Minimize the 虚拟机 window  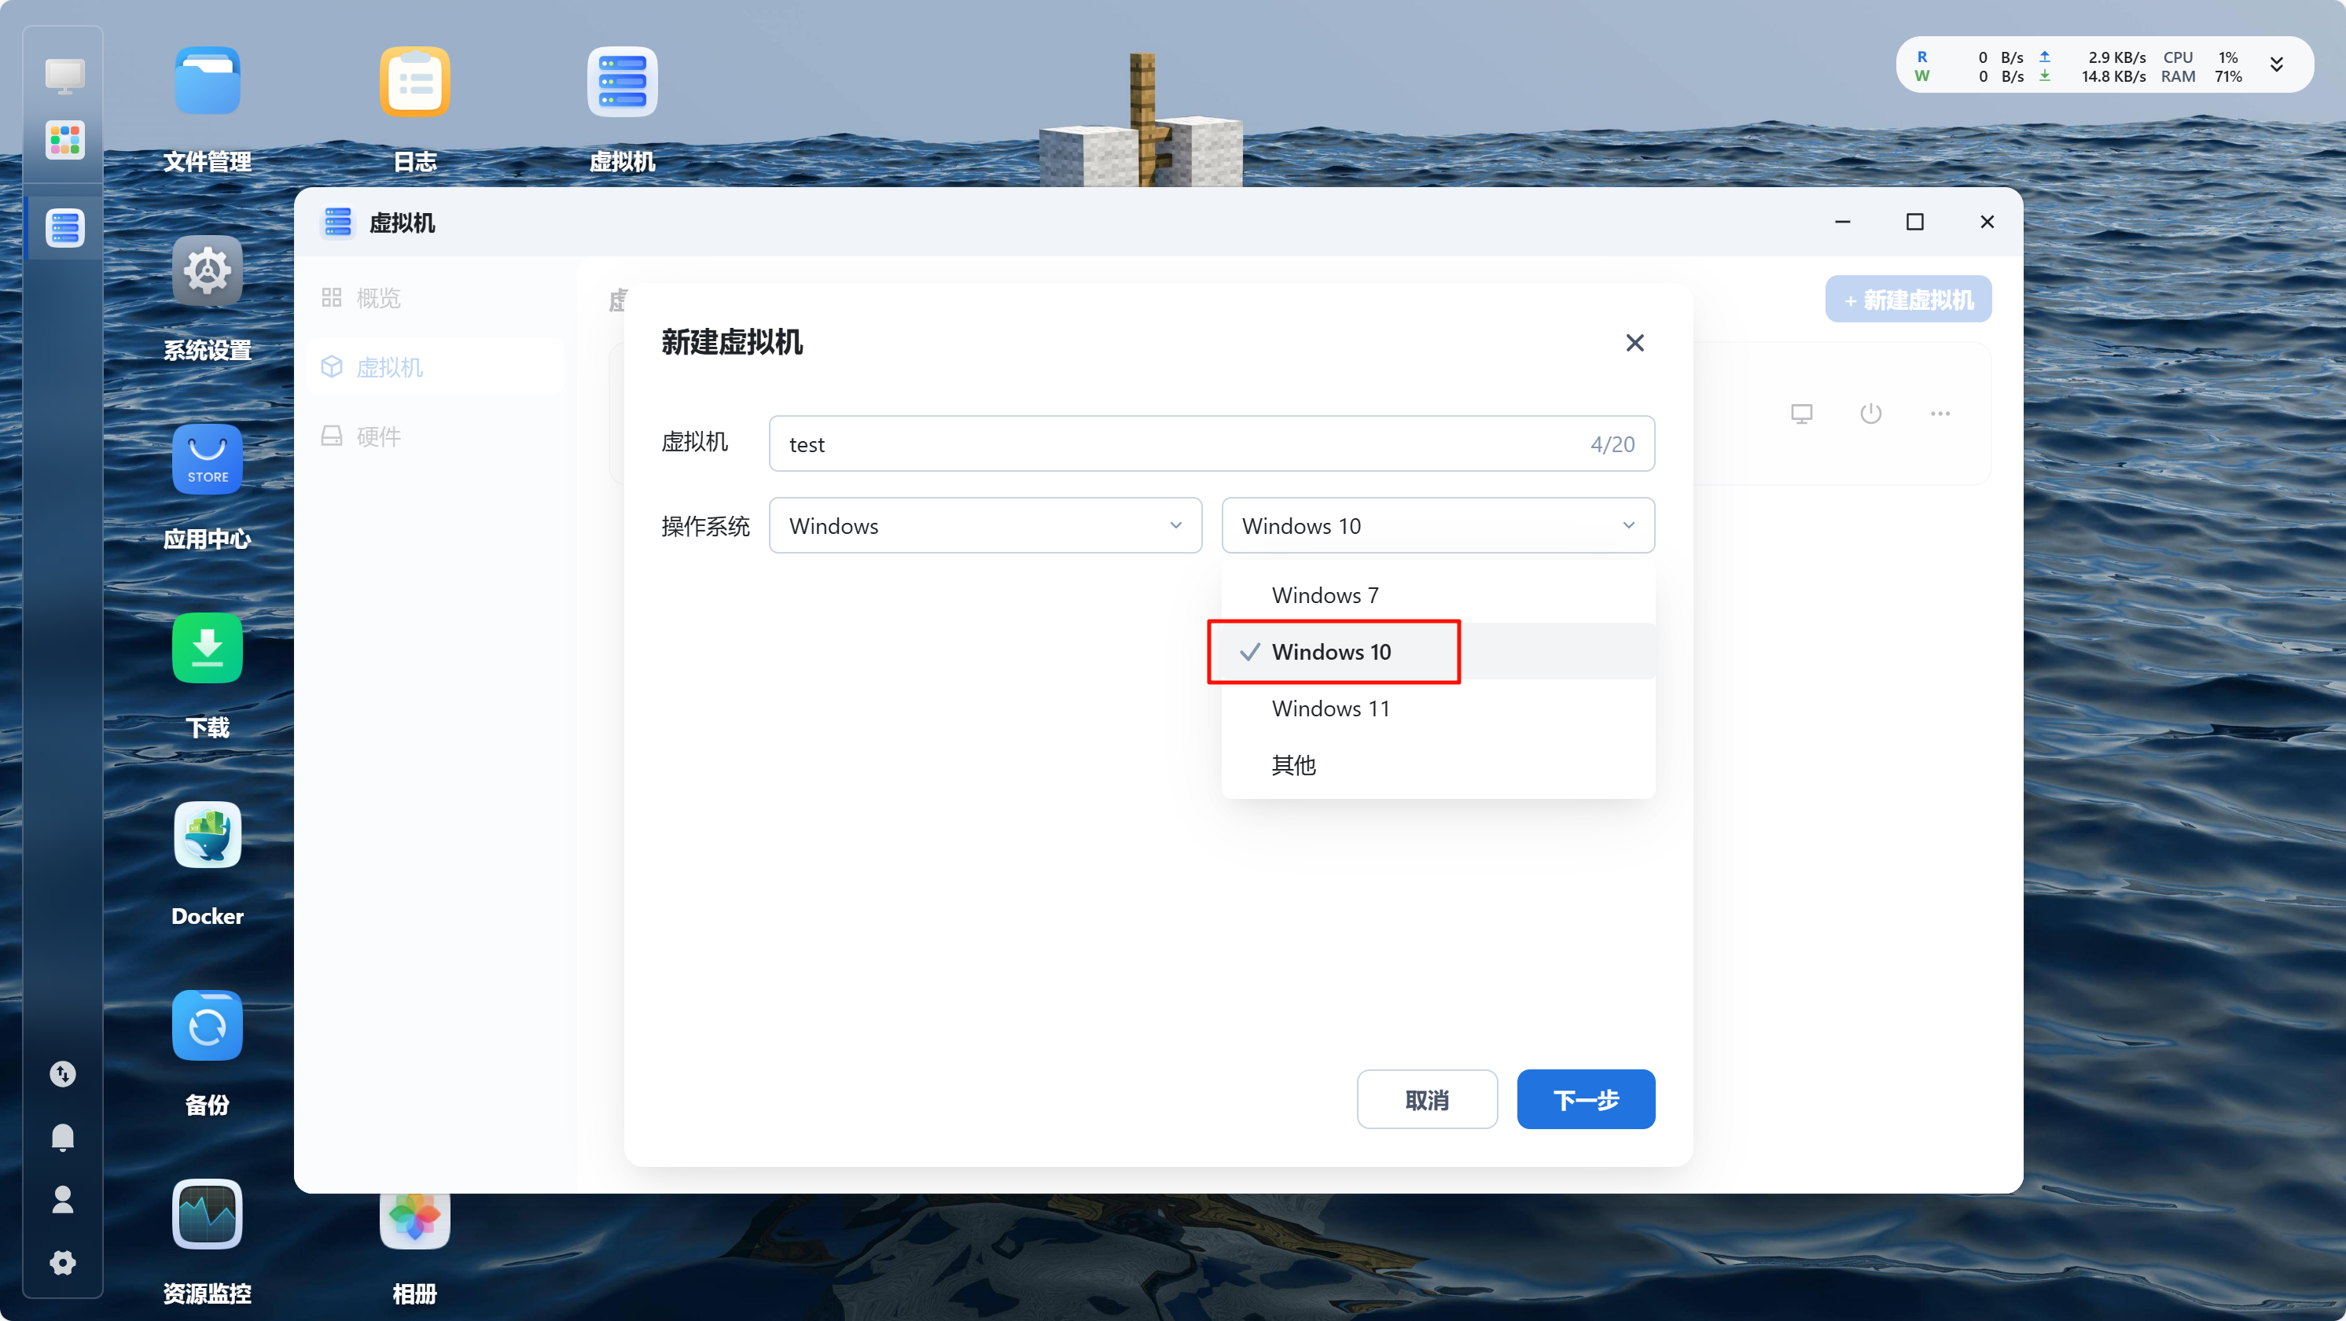(1842, 222)
